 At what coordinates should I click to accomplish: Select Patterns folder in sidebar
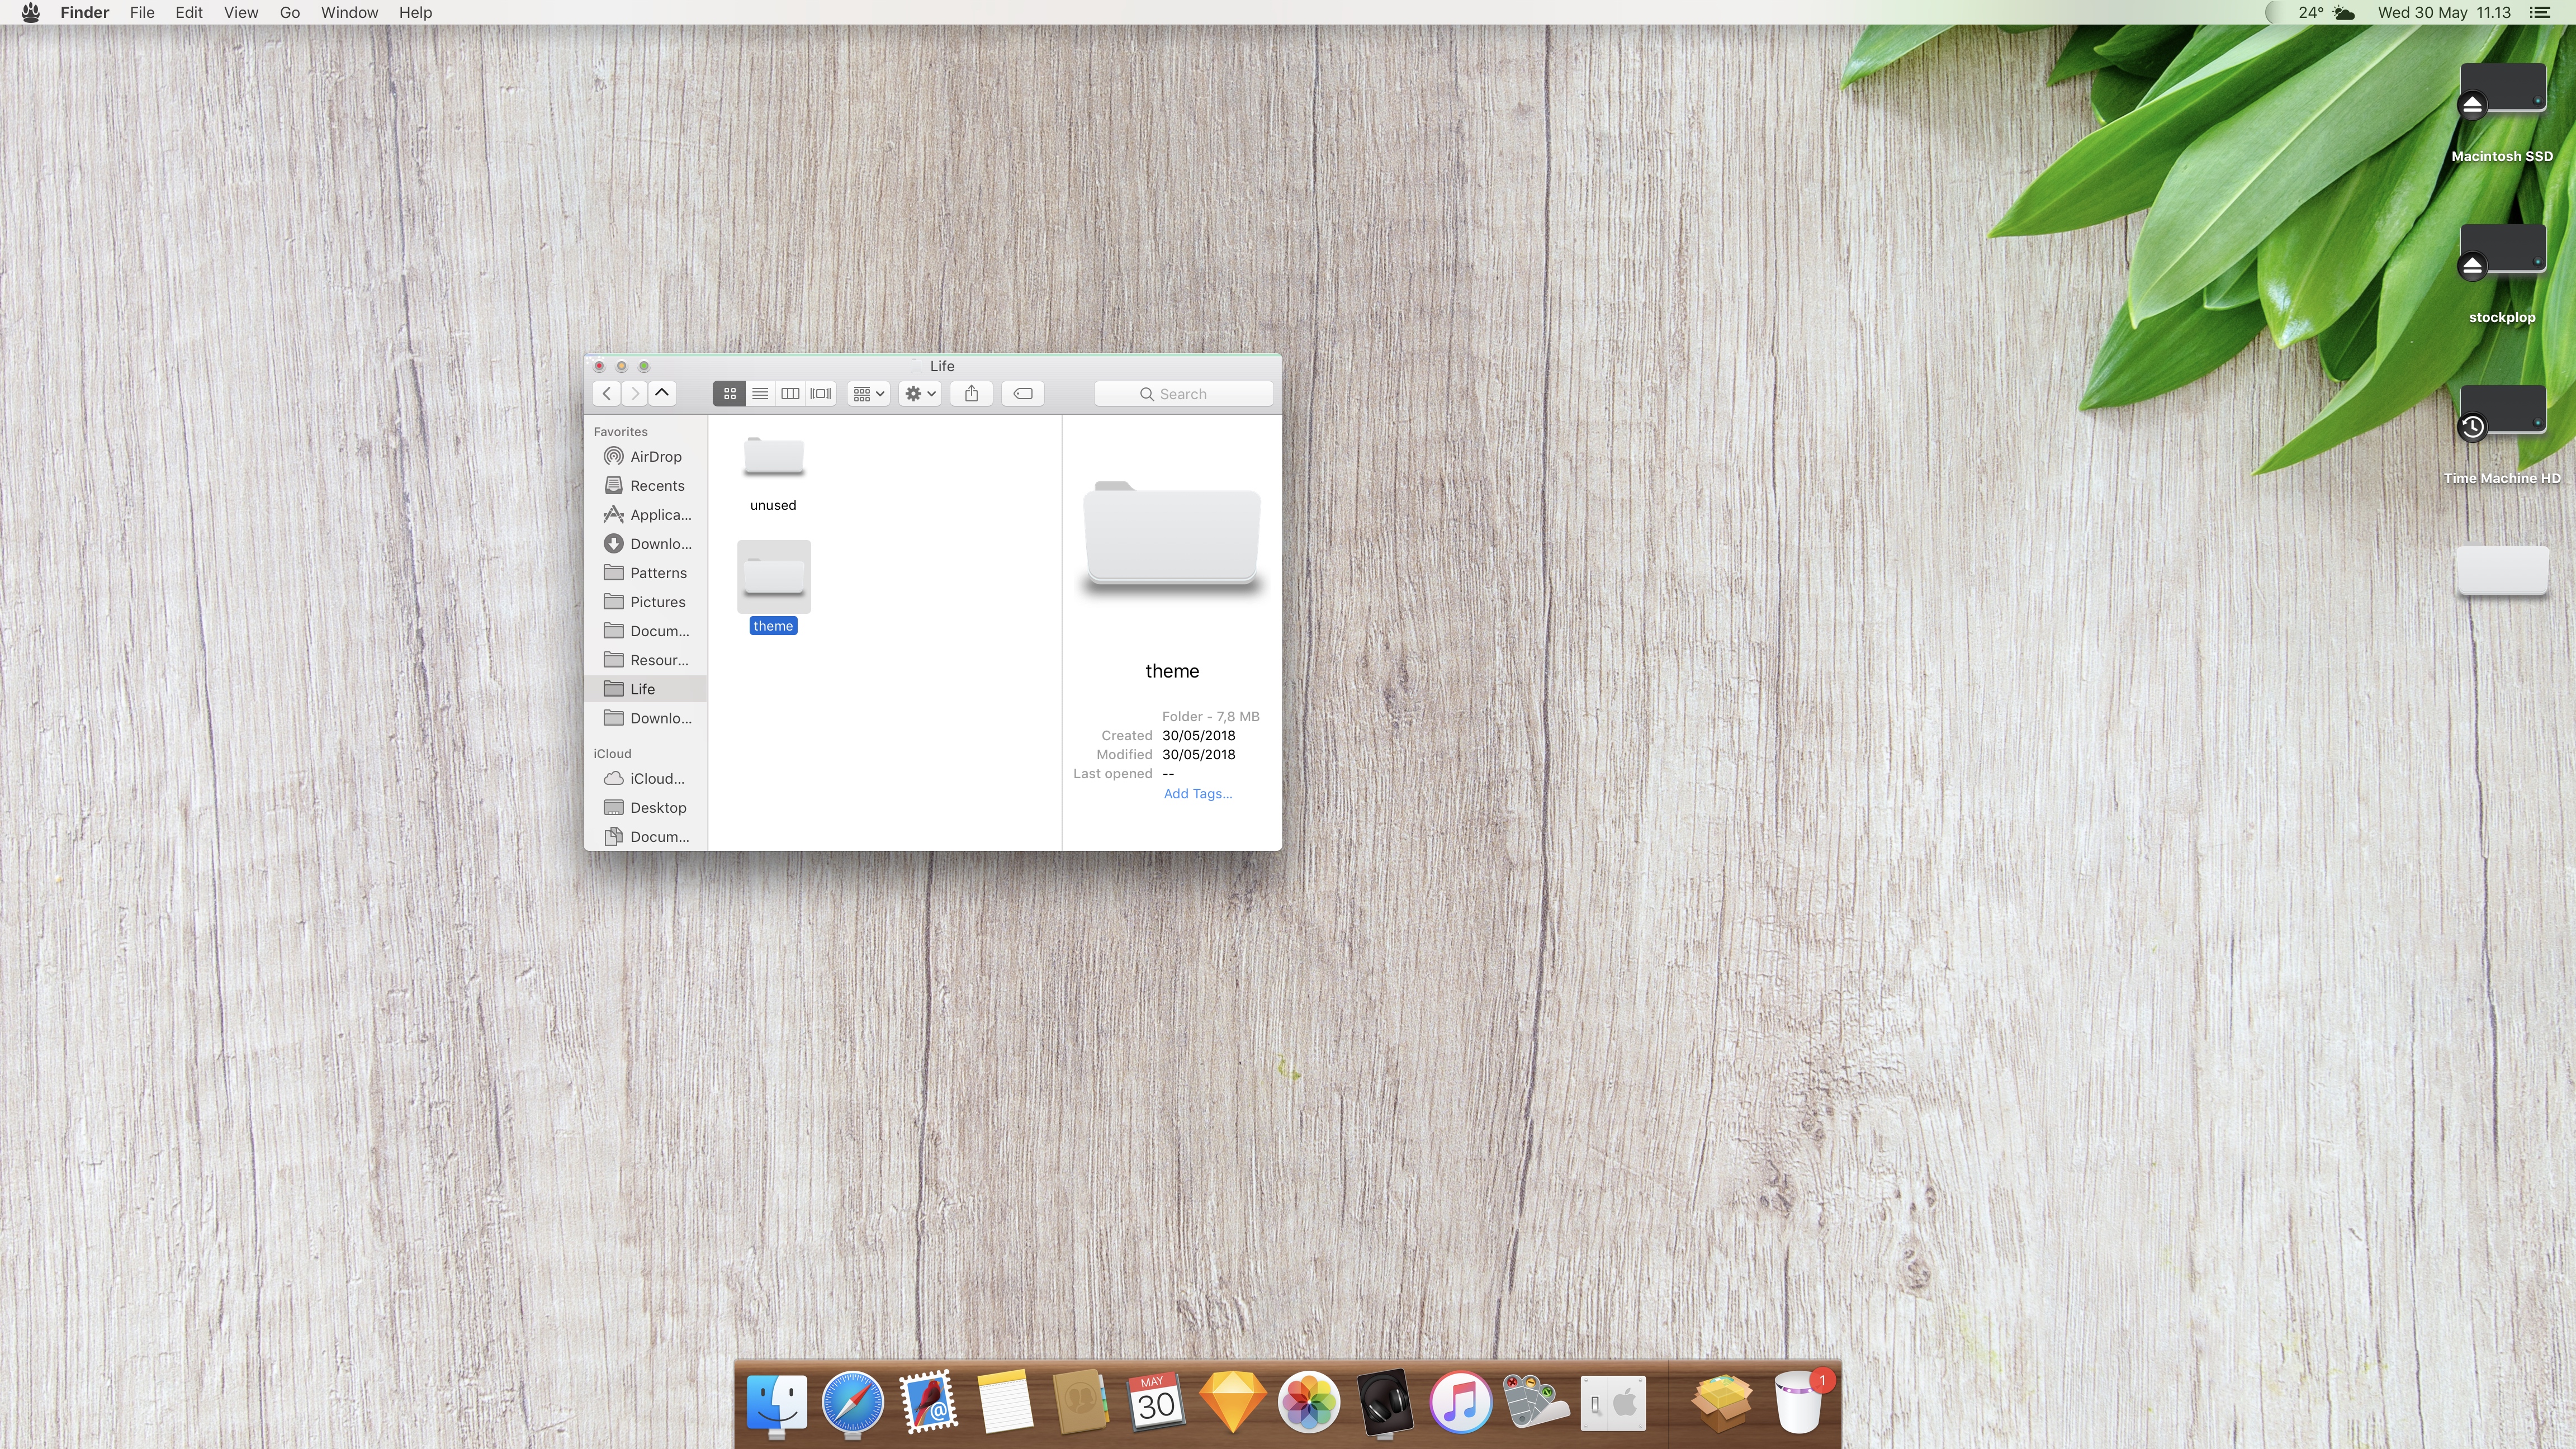click(x=645, y=573)
